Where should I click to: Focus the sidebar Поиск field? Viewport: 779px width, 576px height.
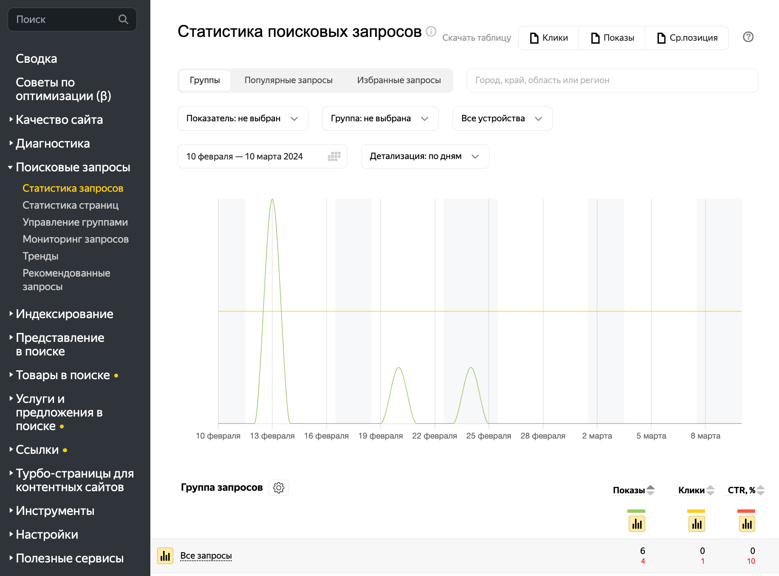72,20
